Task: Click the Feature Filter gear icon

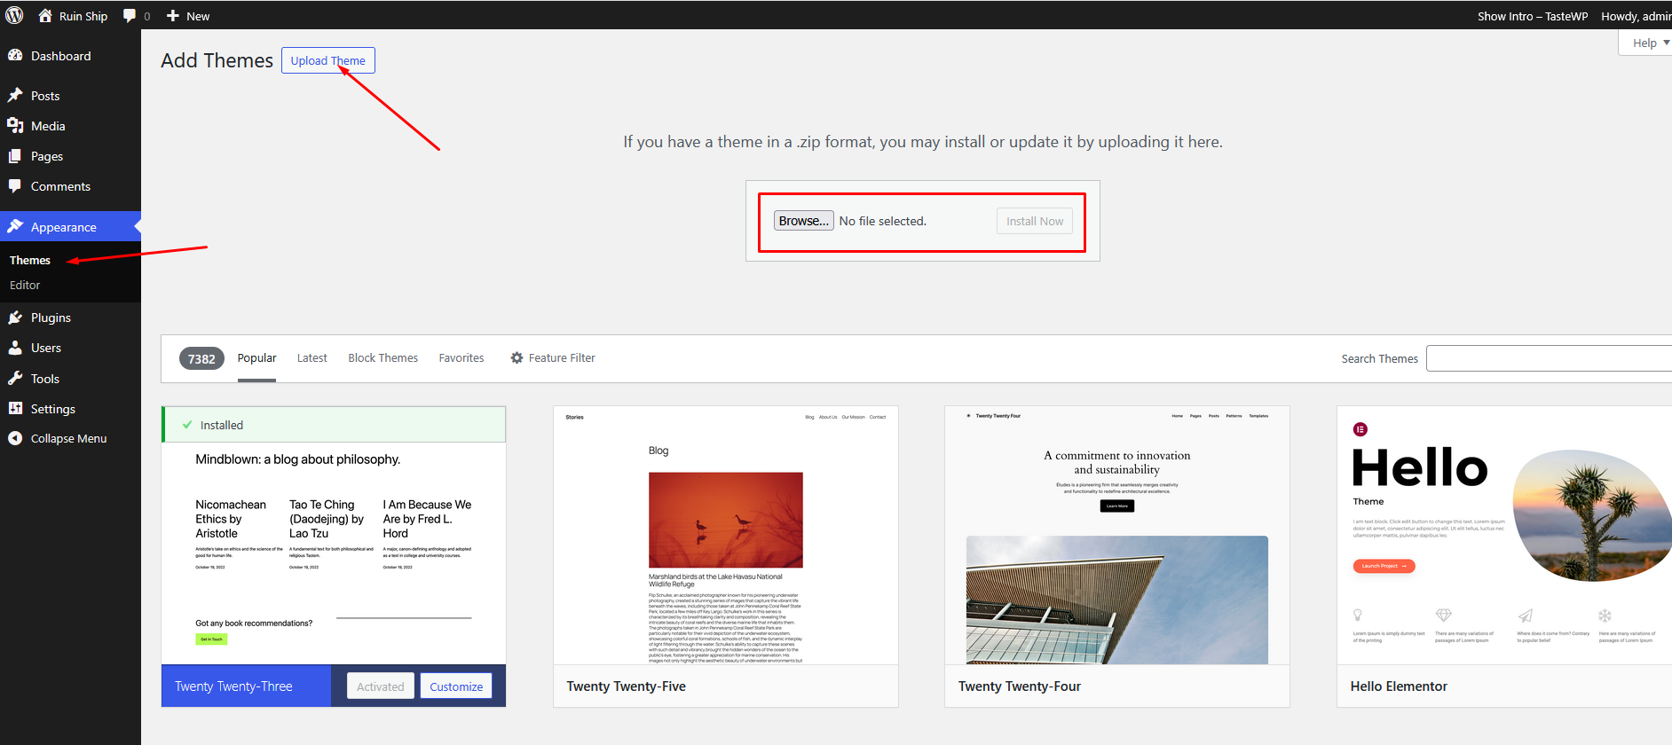Action: click(x=517, y=357)
